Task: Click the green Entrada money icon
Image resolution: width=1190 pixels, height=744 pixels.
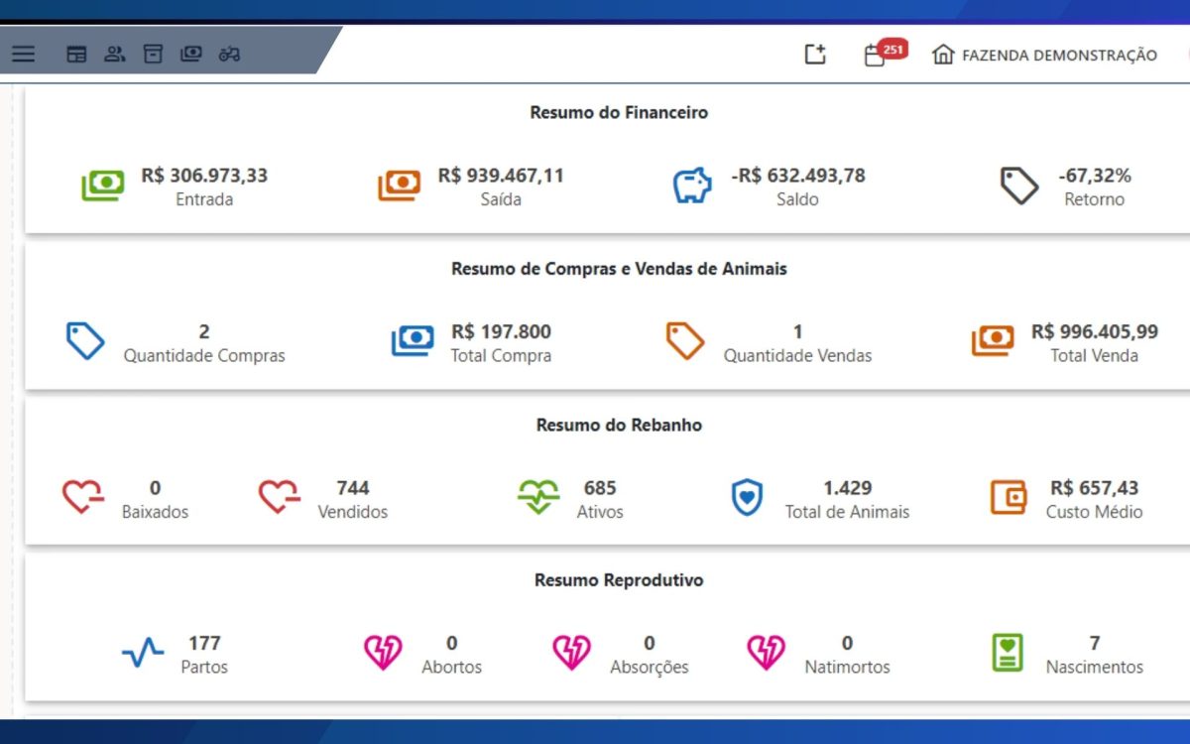Action: 102,186
